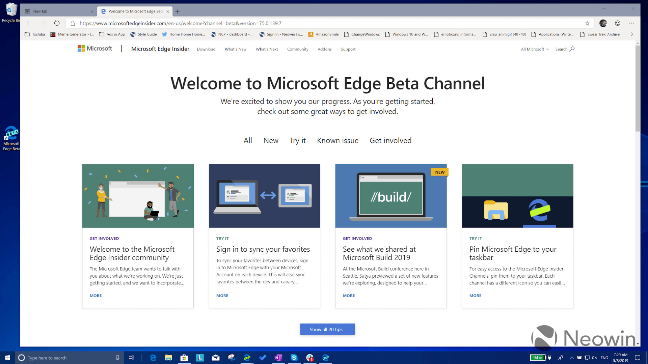The height and width of the screenshot is (364, 648).
Task: Open the Applications (Write... bookmark
Action: pos(552,34)
